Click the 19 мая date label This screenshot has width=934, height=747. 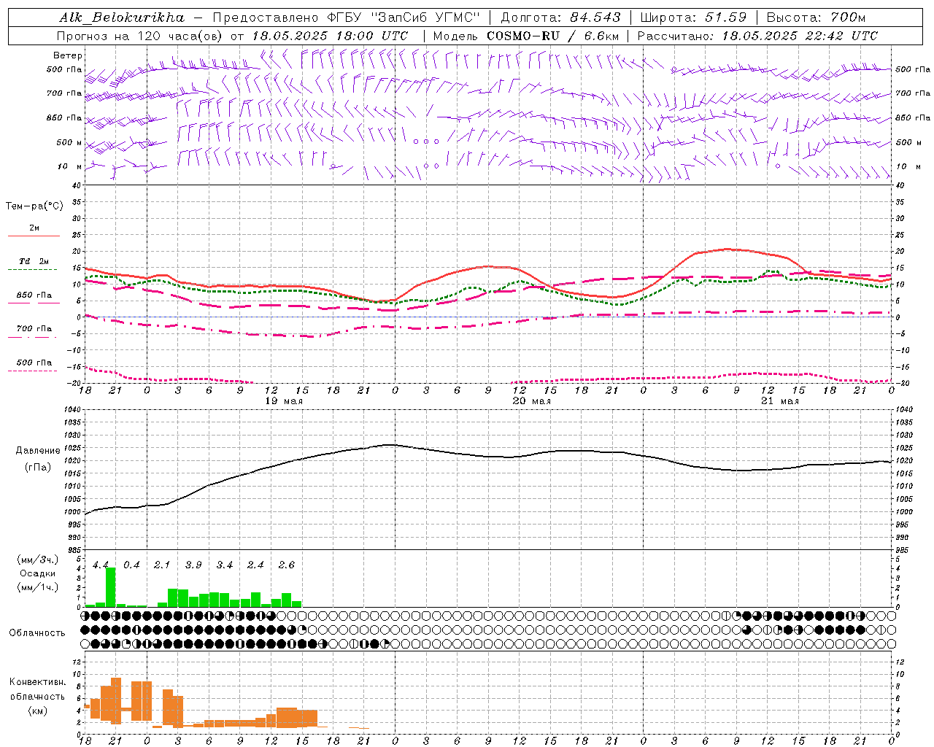point(284,401)
